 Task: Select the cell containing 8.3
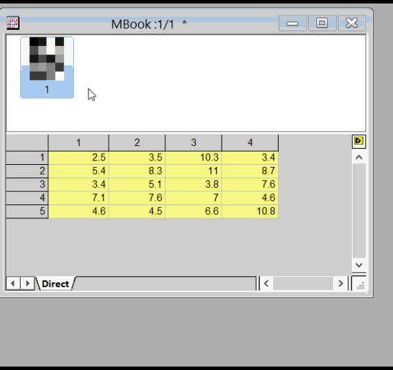point(137,171)
